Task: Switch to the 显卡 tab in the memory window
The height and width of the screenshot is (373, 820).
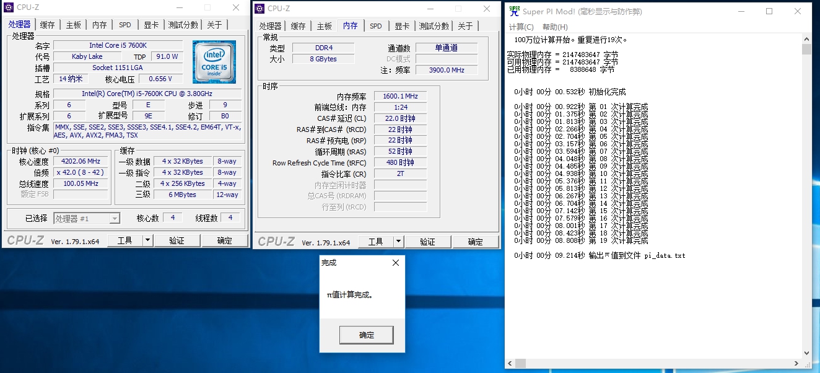Action: coord(403,25)
